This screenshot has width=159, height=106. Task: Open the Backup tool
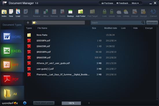tap(70, 13)
